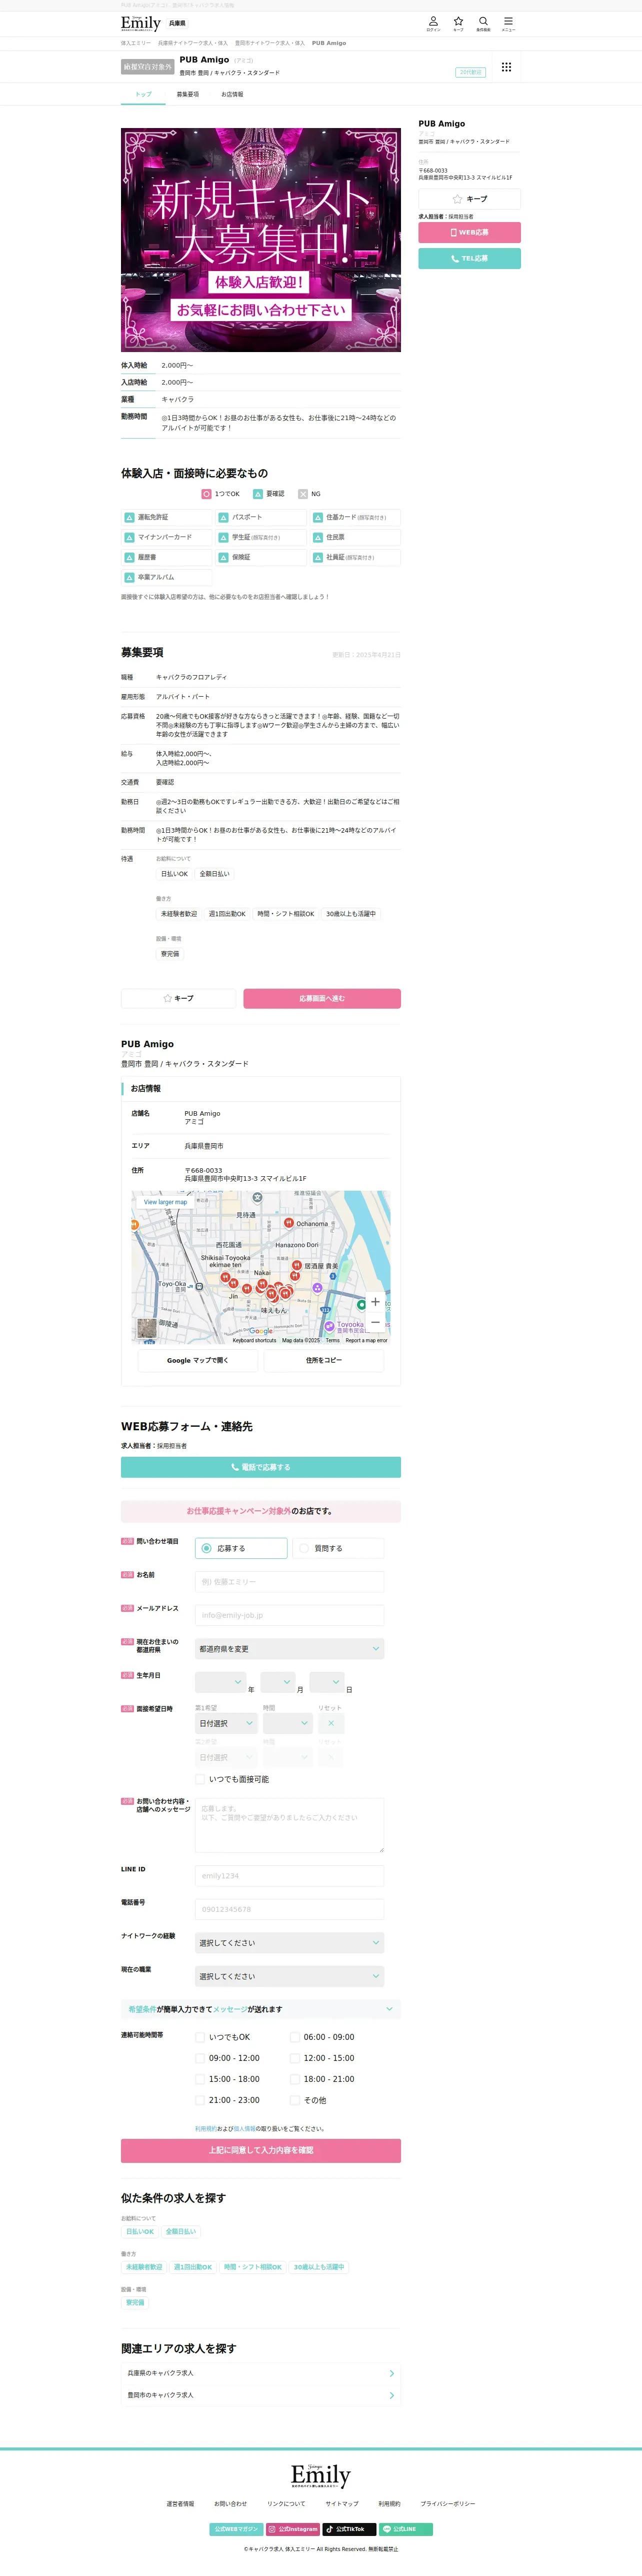Image resolution: width=642 pixels, height=2576 pixels.
Task: Zoom out on the Google map
Action: 375,1322
